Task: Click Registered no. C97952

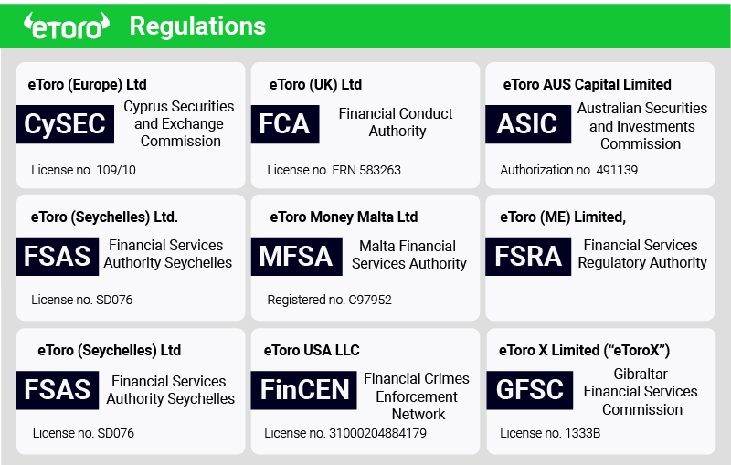Action: [329, 300]
